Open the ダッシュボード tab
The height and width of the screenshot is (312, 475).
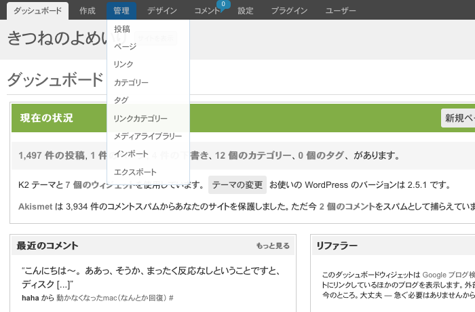37,11
